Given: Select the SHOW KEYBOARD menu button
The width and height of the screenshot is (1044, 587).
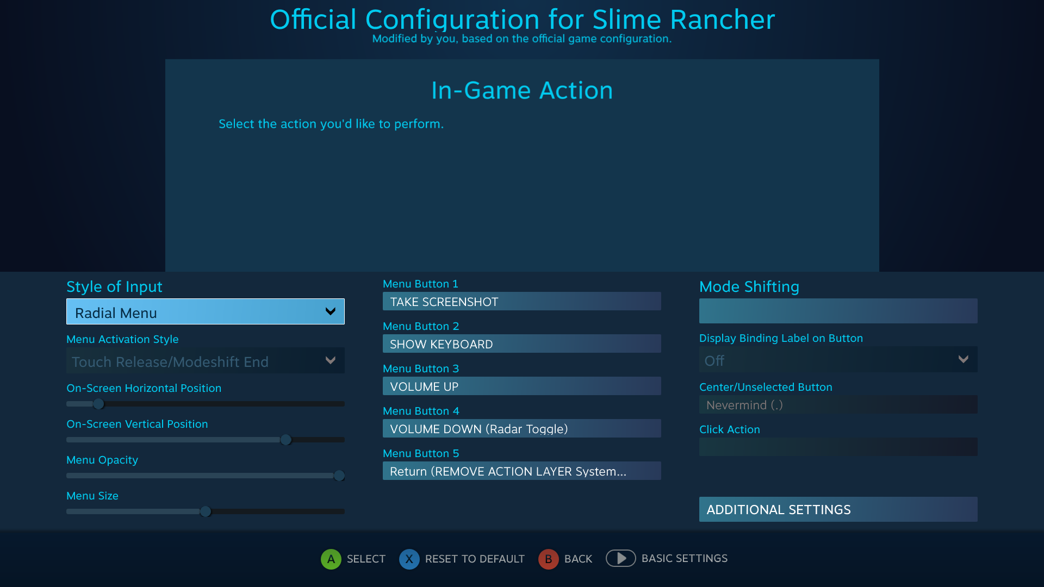Looking at the screenshot, I should click(x=521, y=344).
